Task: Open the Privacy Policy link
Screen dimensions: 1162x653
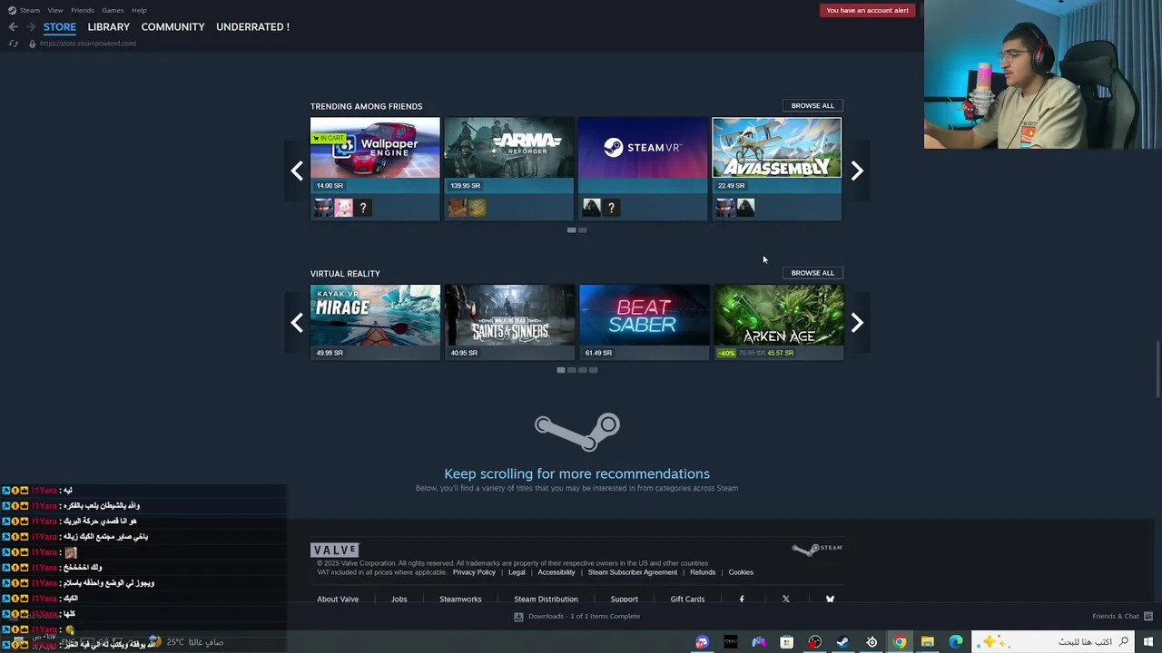Action: 474,572
